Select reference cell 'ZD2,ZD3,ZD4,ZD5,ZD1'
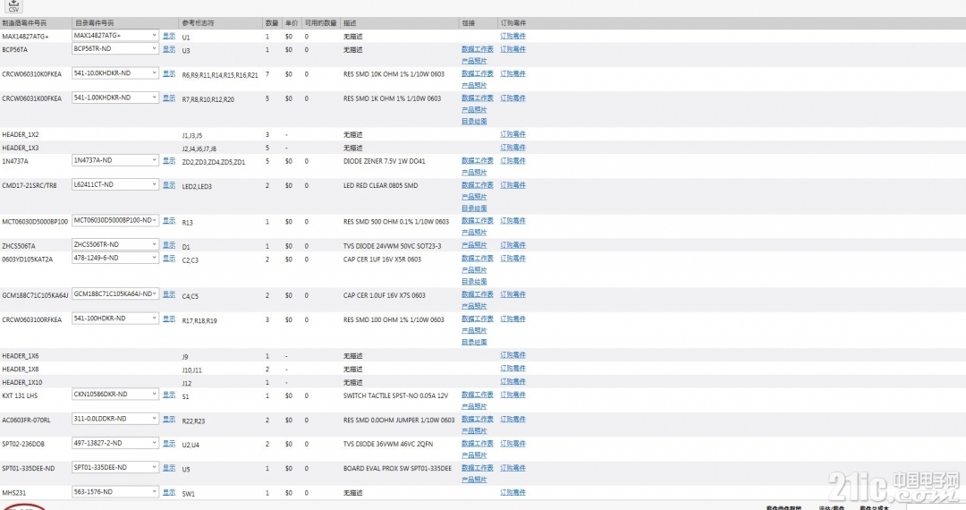Screen dimensions: 966x510 (213, 162)
